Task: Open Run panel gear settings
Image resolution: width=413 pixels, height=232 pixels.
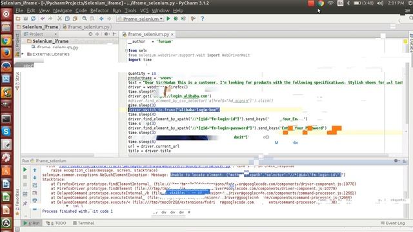Action: coord(397,160)
